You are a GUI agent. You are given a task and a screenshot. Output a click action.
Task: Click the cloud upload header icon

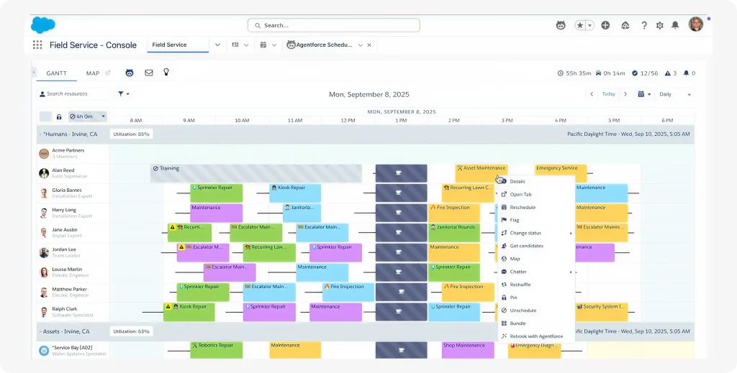click(625, 25)
